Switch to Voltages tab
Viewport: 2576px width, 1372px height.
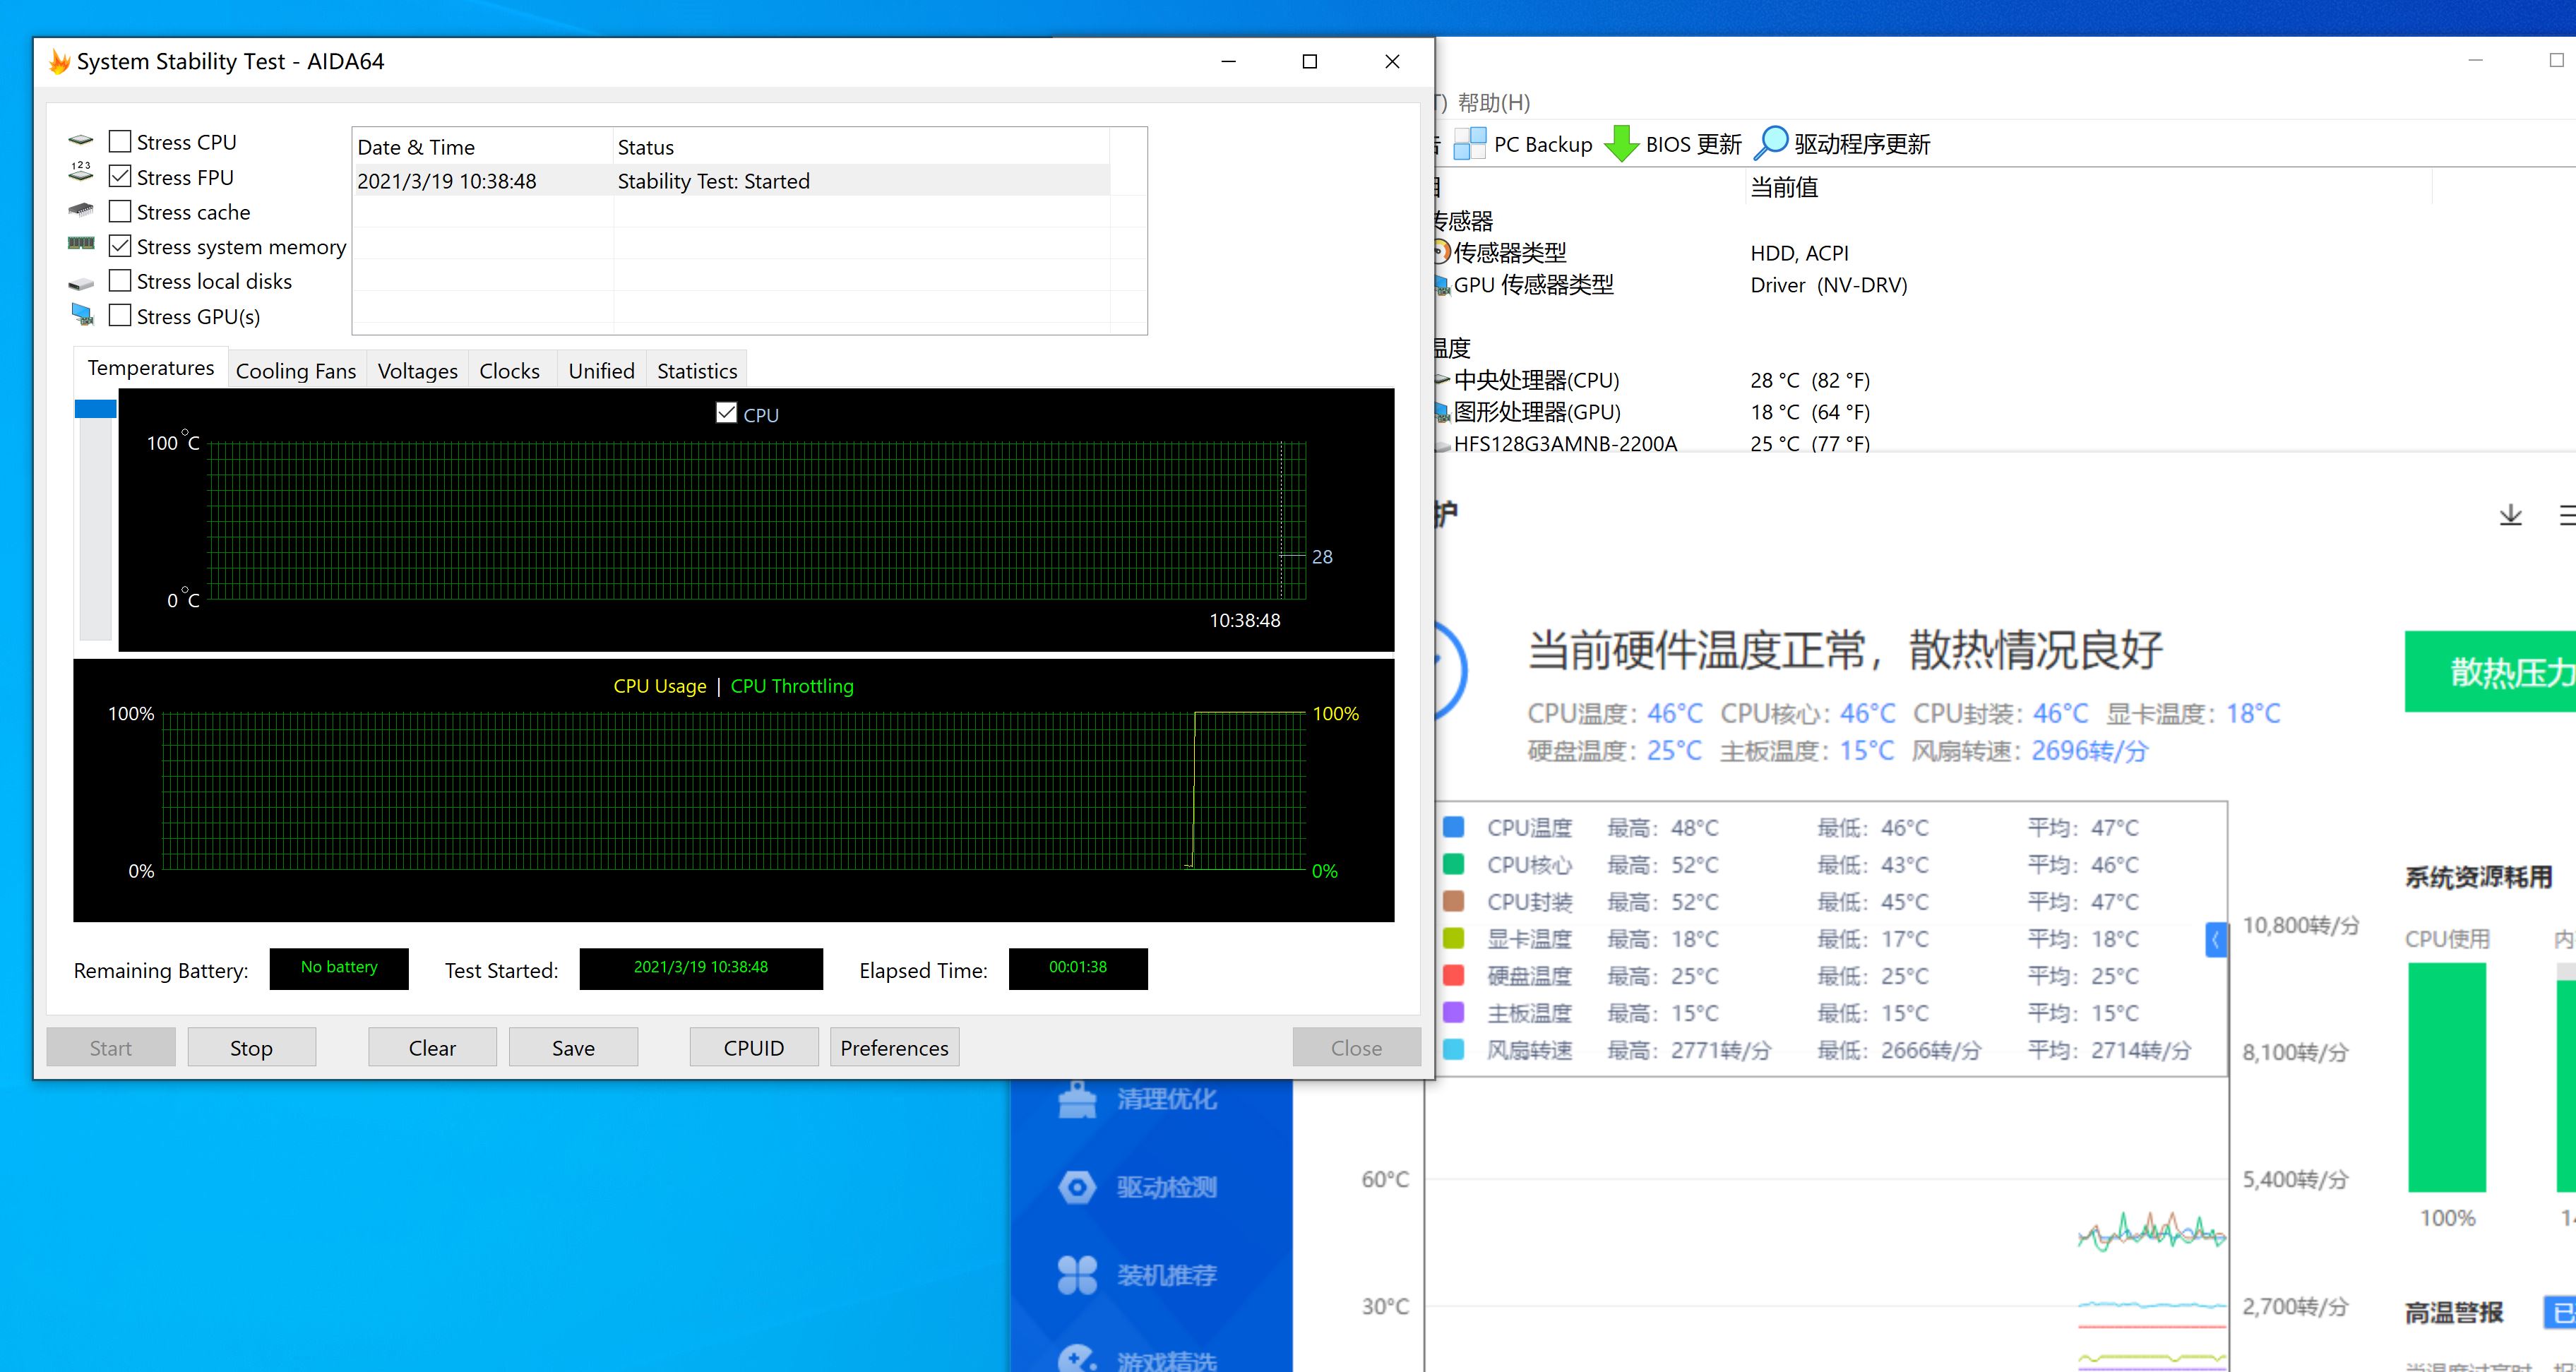coord(416,370)
